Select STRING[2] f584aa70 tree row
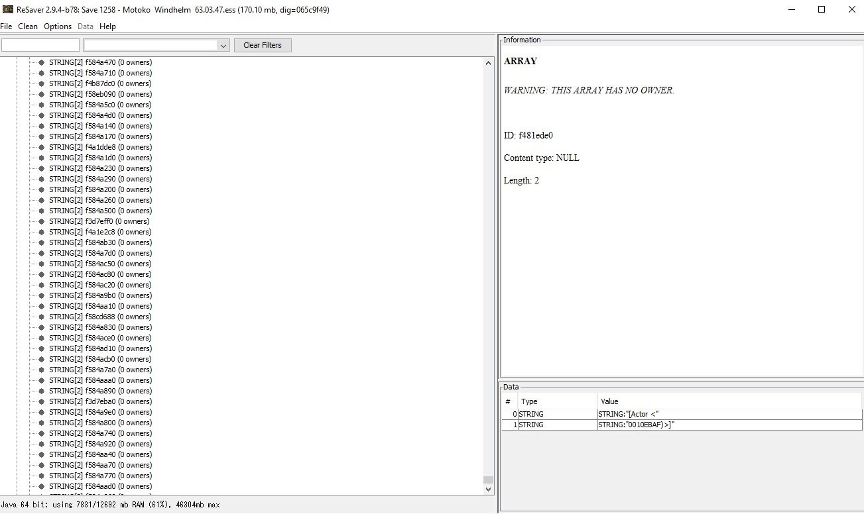The image size is (864, 514). click(x=100, y=465)
